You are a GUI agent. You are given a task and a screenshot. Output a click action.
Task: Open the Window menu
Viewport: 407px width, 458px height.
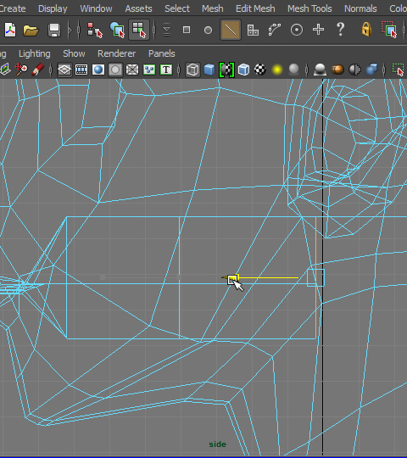click(x=96, y=8)
